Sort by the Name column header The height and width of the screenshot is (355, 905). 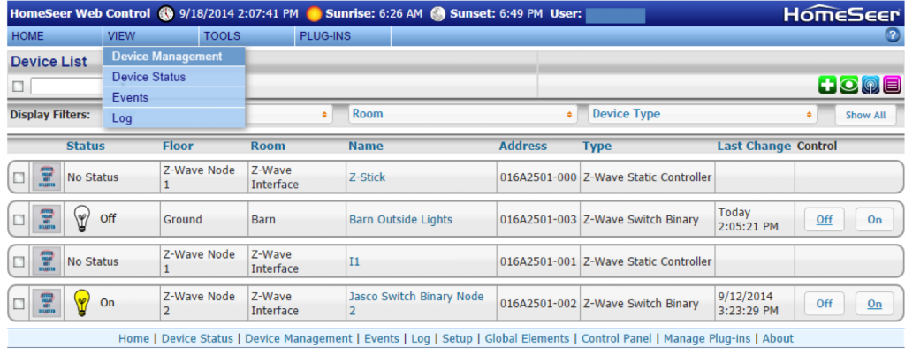pos(366,146)
